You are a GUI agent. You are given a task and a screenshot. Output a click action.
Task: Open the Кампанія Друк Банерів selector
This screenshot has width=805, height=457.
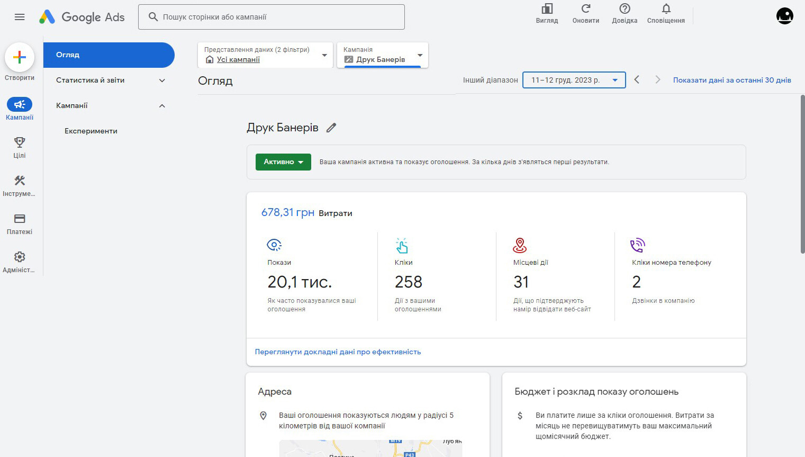(x=382, y=55)
